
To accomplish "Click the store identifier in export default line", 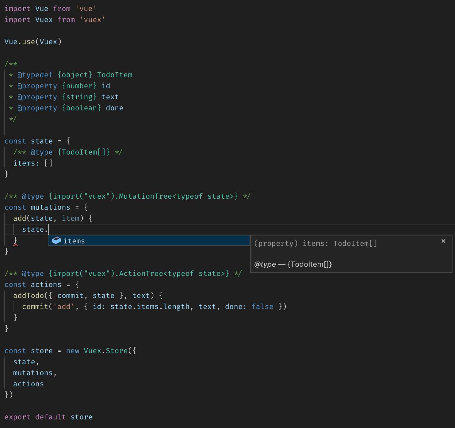I will click(81, 417).
